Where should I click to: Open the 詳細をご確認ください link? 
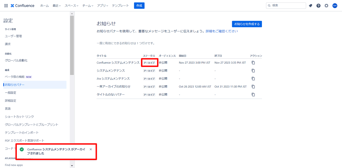[x=222, y=31]
